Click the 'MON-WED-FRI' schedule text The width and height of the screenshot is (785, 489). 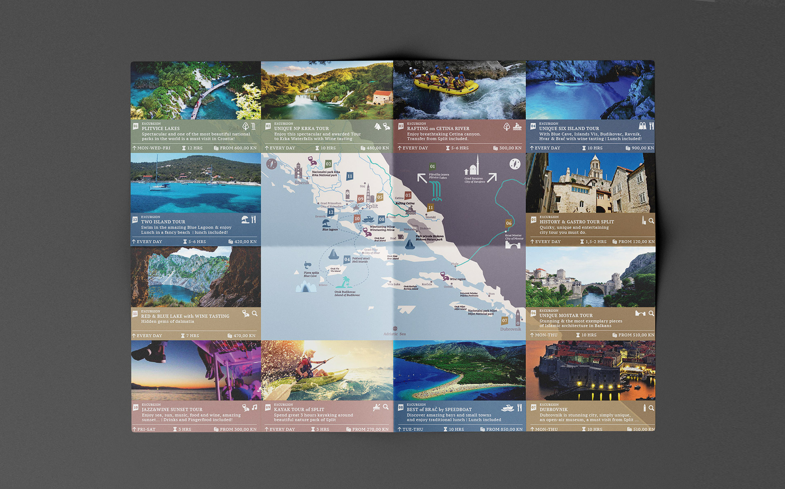(x=154, y=148)
